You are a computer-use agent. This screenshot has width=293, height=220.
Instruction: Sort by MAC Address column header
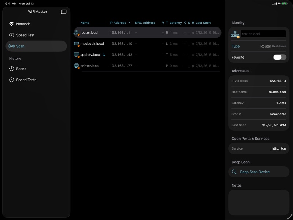[145, 23]
